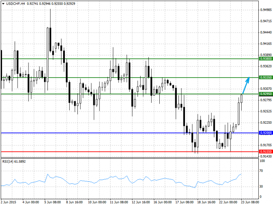The width and height of the screenshot is (273, 205).
Task: Click the 0.92946 high price in the header
Action: coord(45,4)
